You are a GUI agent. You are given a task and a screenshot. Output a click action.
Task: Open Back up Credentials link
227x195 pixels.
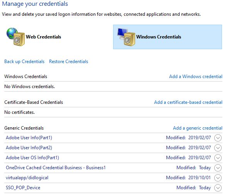[24, 62]
